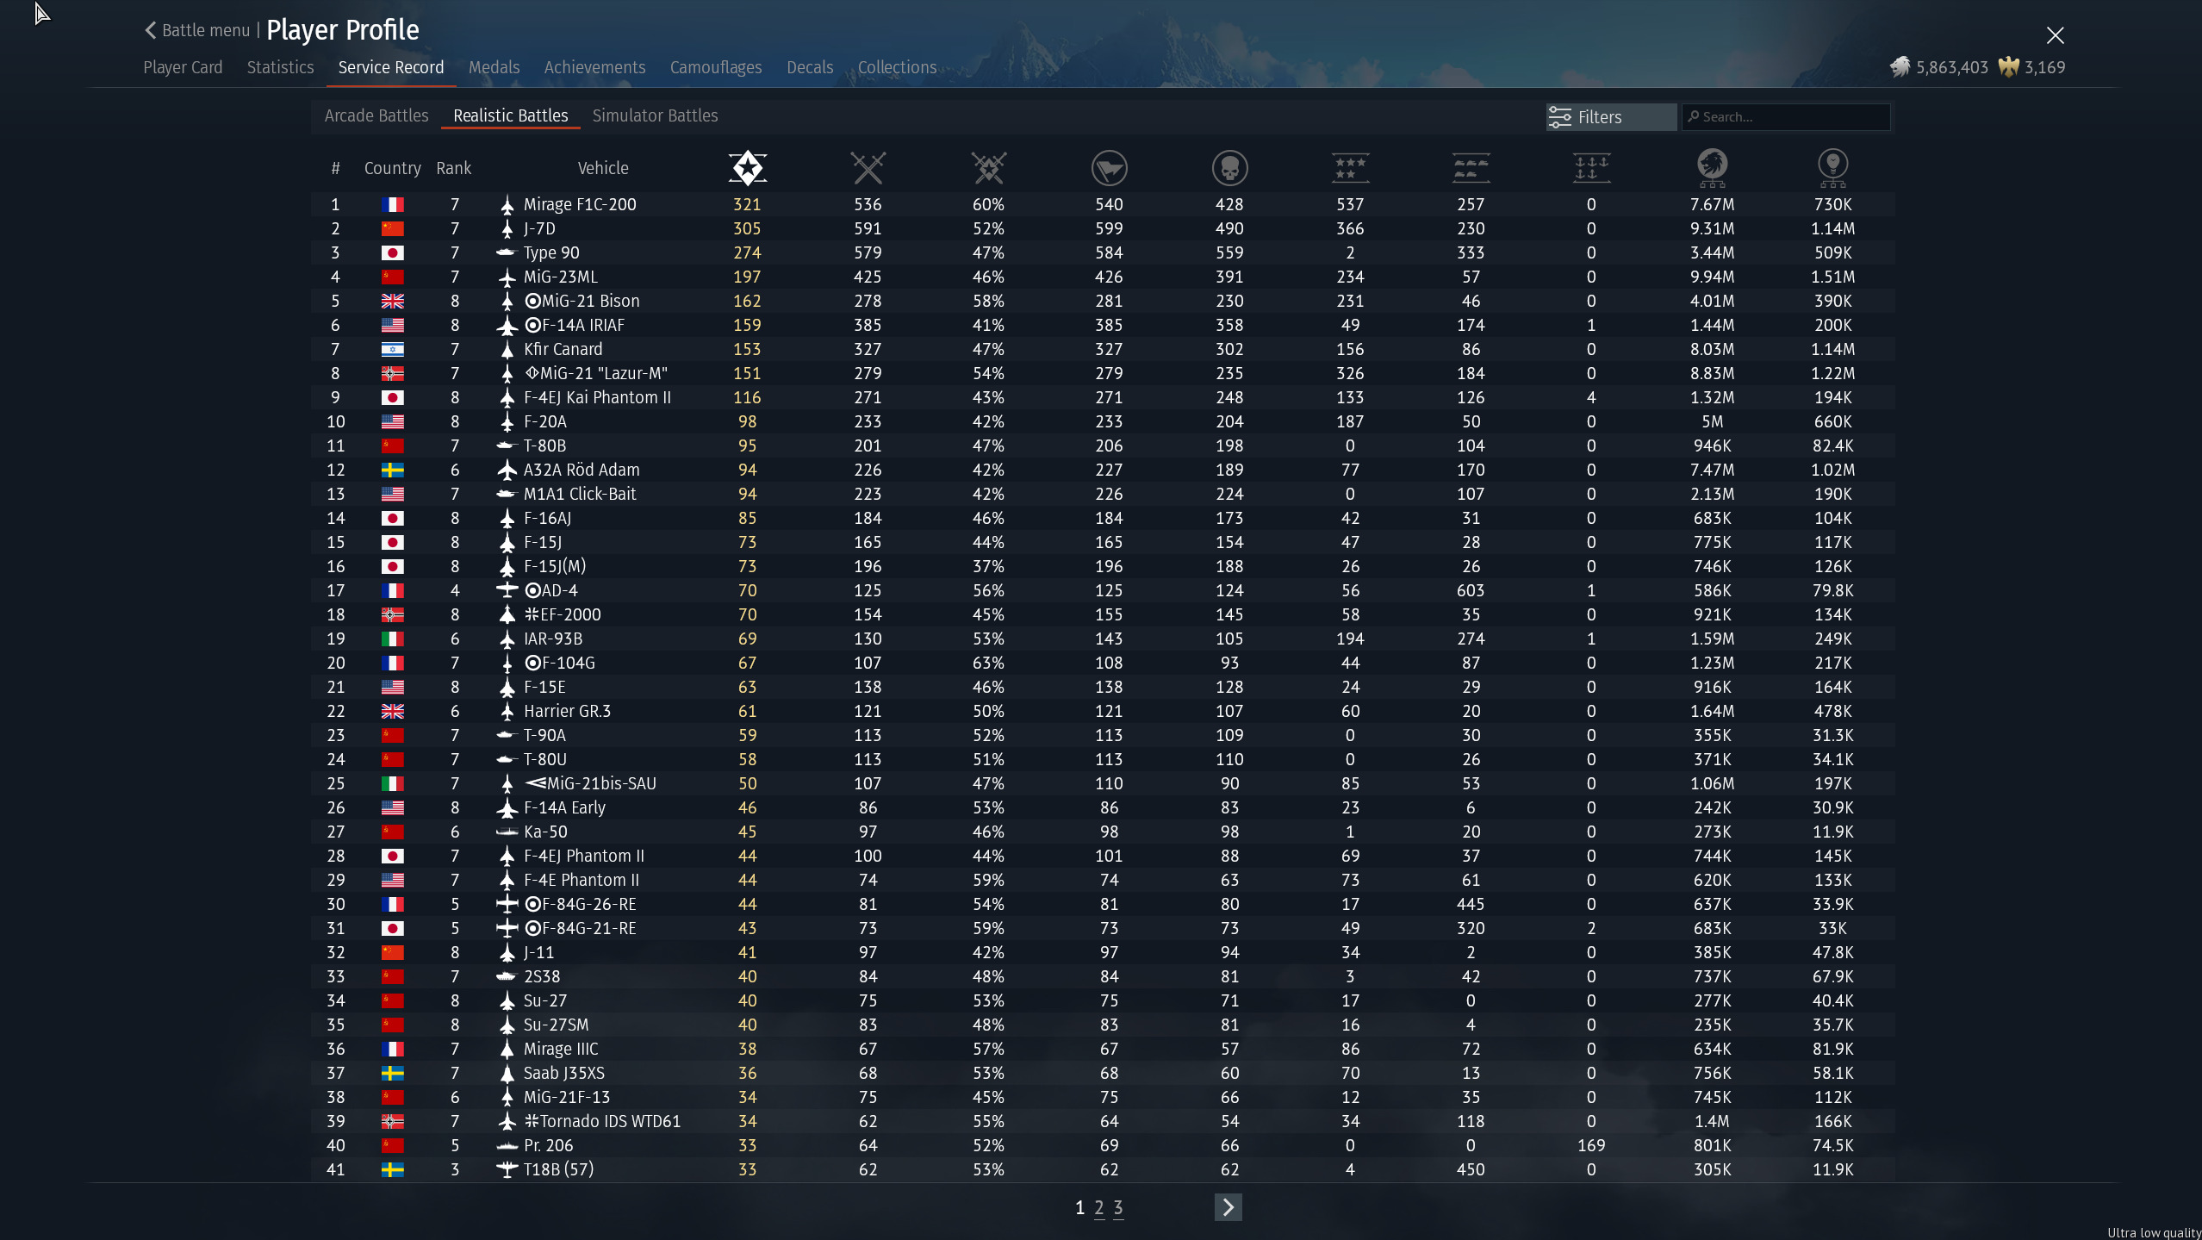The height and width of the screenshot is (1240, 2202).
Task: Go to the next page arrow
Action: [x=1228, y=1207]
